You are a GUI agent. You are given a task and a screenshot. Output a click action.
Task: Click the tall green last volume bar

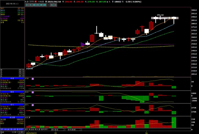[x=174, y=122]
